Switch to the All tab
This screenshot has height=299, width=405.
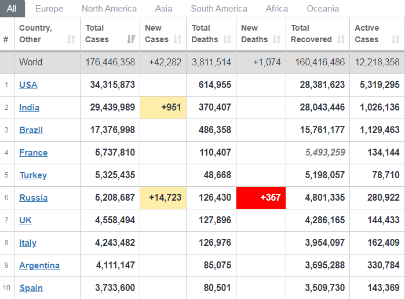[12, 9]
